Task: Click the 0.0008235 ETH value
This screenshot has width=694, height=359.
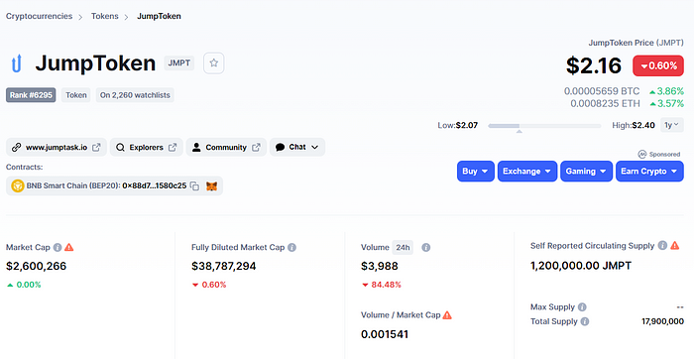Action: 605,103
